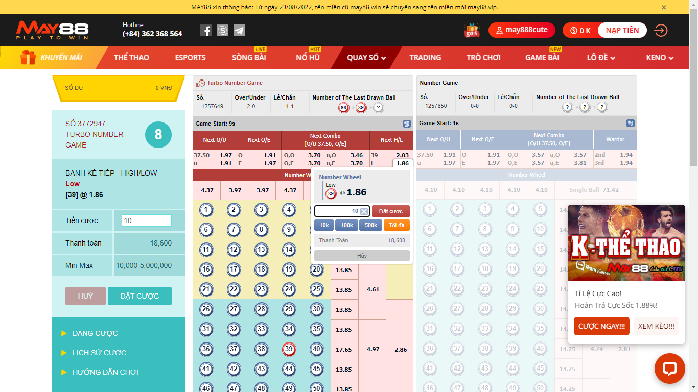Image resolution: width=698 pixels, height=392 pixels.
Task: Open the Khuyến Mãi gift icon
Action: (28, 57)
